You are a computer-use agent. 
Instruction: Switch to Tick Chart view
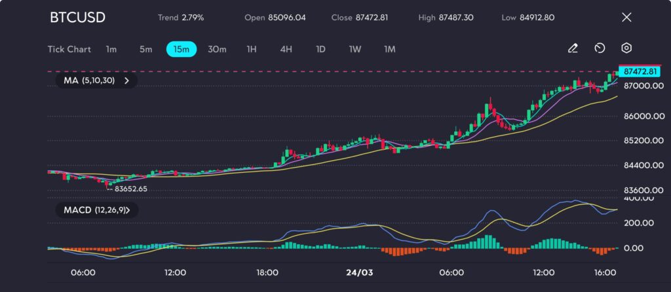(x=69, y=49)
